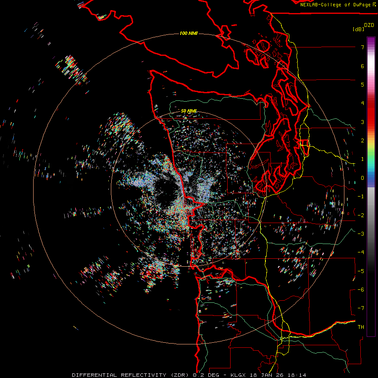Click the -7 value on color scale
The height and width of the screenshot is (378, 378).
pyautogui.click(x=361, y=308)
